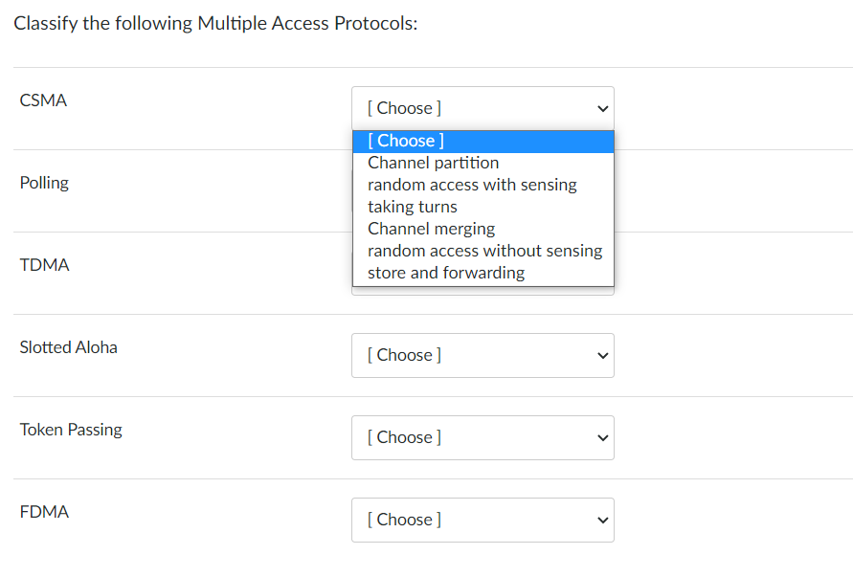Click the "TDMA" row label
The height and width of the screenshot is (577, 853).
tap(43, 264)
